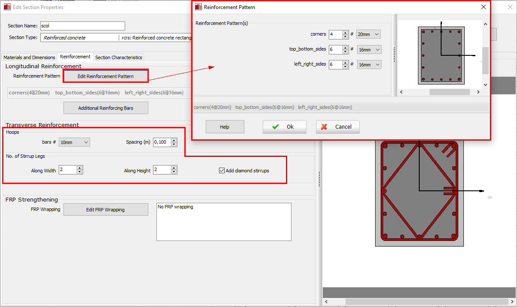Image resolution: width=517 pixels, height=307 pixels.
Task: Open the corners 20mm diameter dropdown
Action: pyautogui.click(x=368, y=34)
